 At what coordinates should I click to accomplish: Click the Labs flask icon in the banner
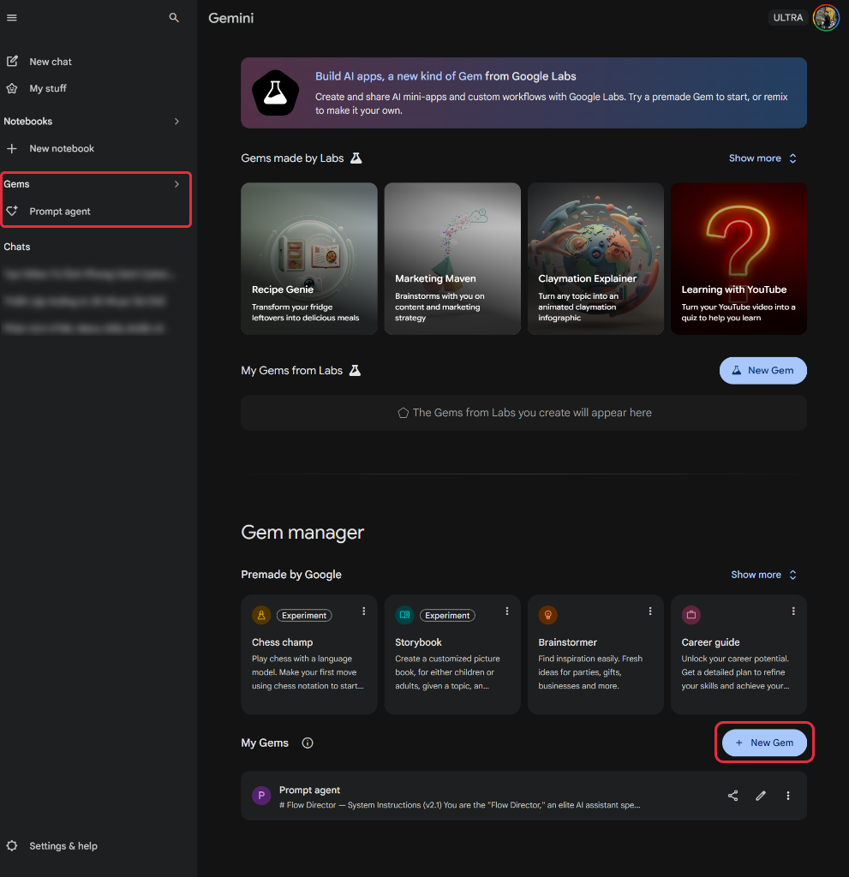point(275,92)
